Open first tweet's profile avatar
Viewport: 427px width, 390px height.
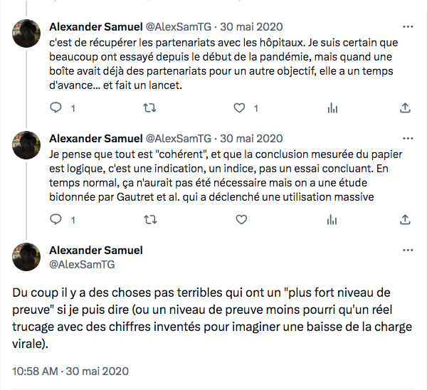click(26, 33)
